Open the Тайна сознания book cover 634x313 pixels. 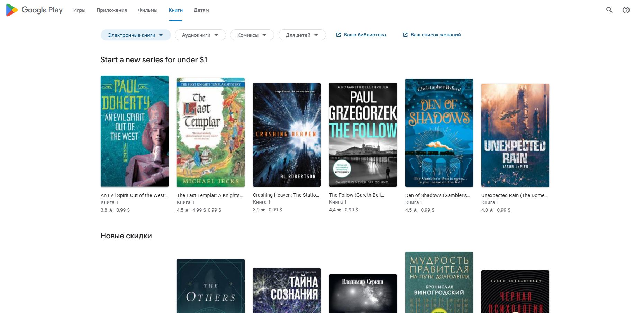[x=287, y=291]
